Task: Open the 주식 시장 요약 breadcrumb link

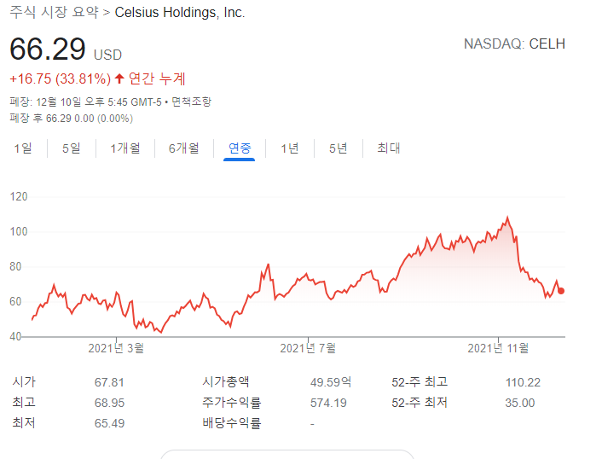Action: point(54,12)
